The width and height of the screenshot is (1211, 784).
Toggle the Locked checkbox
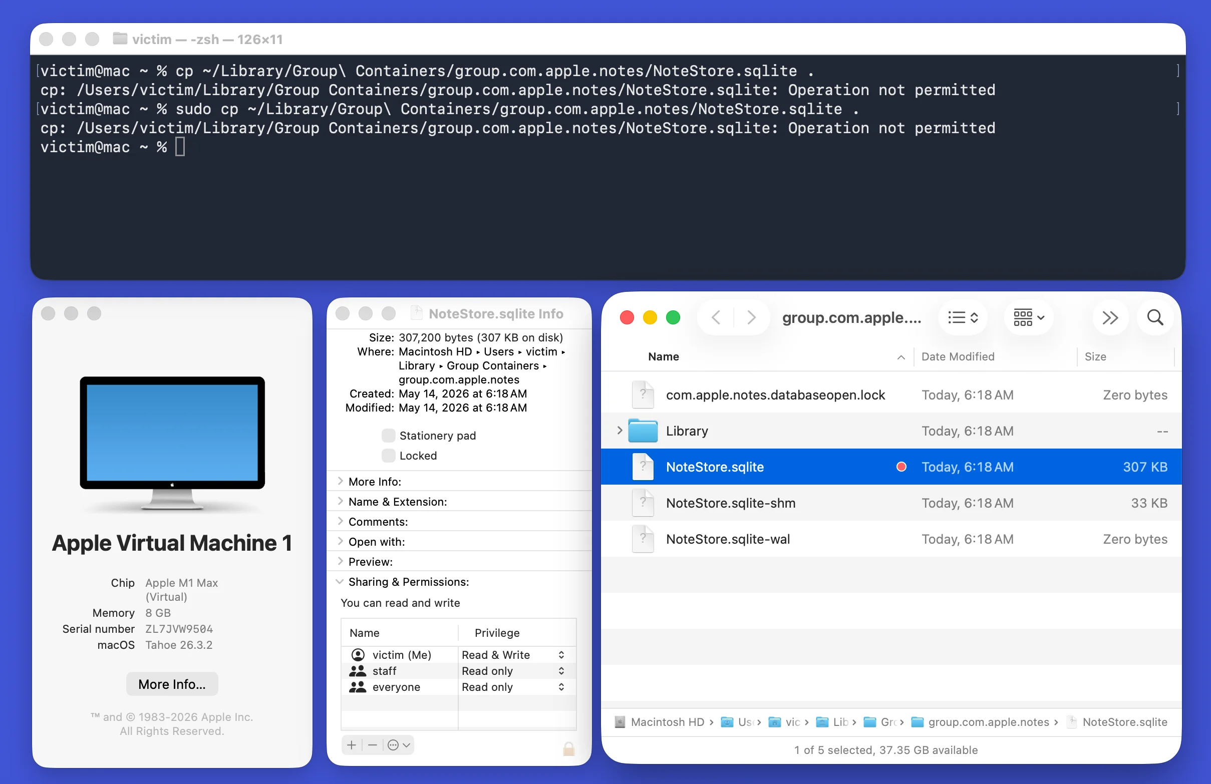[x=388, y=456]
